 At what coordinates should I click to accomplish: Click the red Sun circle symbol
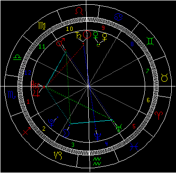(x=87, y=35)
